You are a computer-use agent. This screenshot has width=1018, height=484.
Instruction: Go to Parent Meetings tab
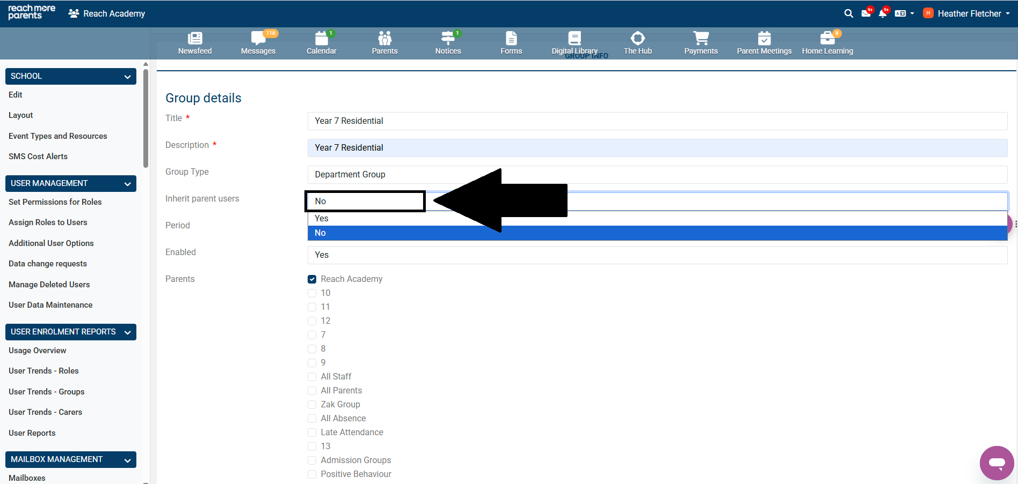point(764,43)
